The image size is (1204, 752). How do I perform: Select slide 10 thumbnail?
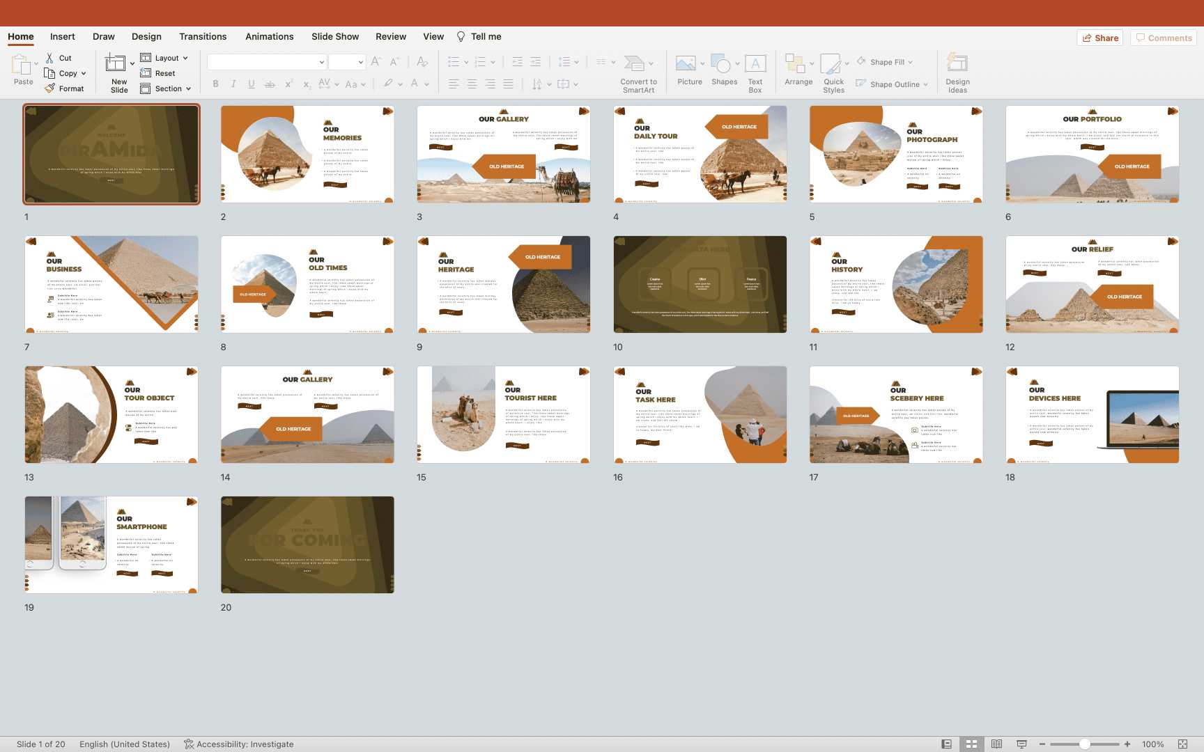click(700, 284)
